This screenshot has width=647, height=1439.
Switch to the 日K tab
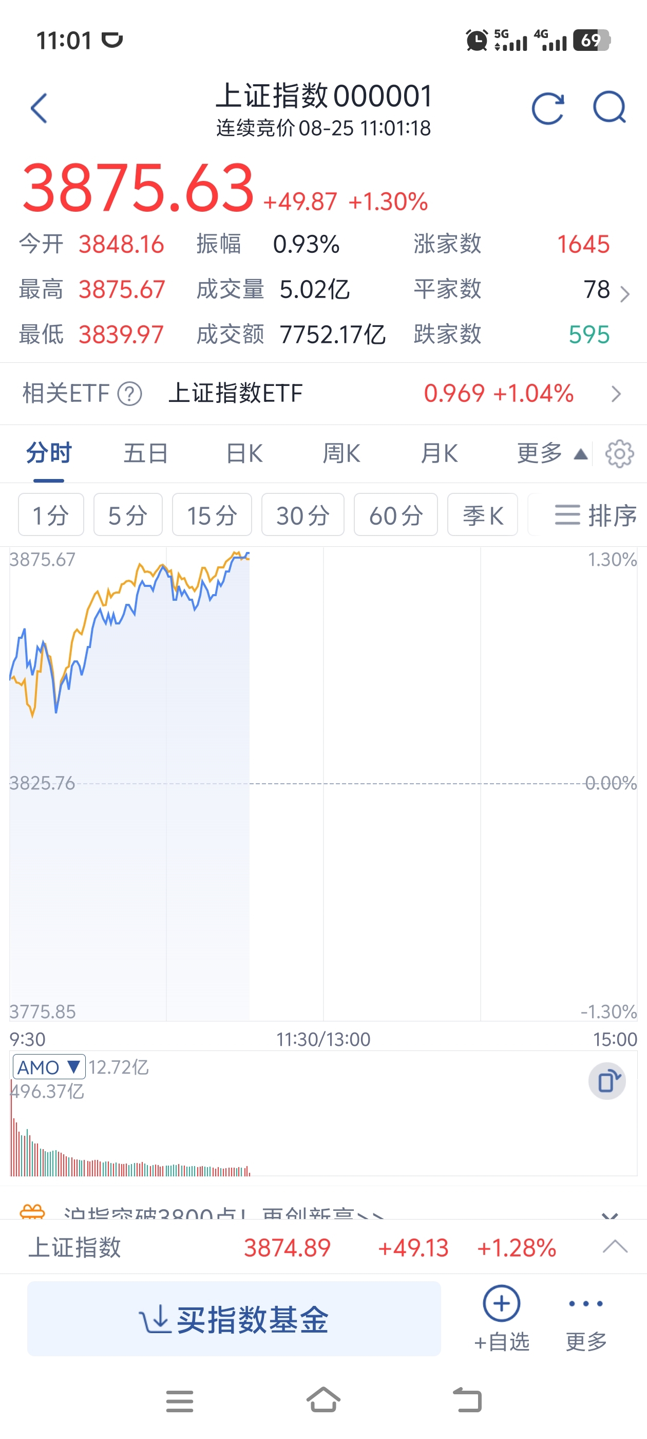pos(244,453)
